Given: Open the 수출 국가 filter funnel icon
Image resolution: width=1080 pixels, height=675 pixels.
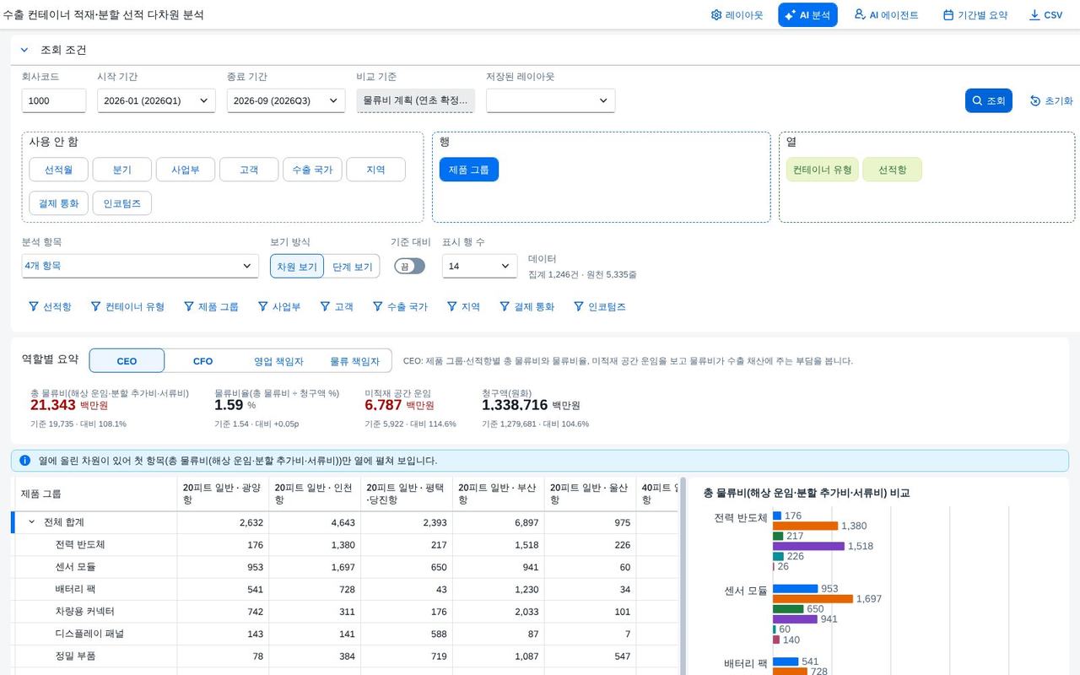Looking at the screenshot, I should click(x=378, y=306).
